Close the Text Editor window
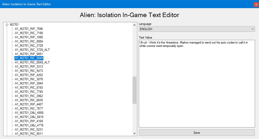Viewport: 259px width, 139px height. coord(256,4)
